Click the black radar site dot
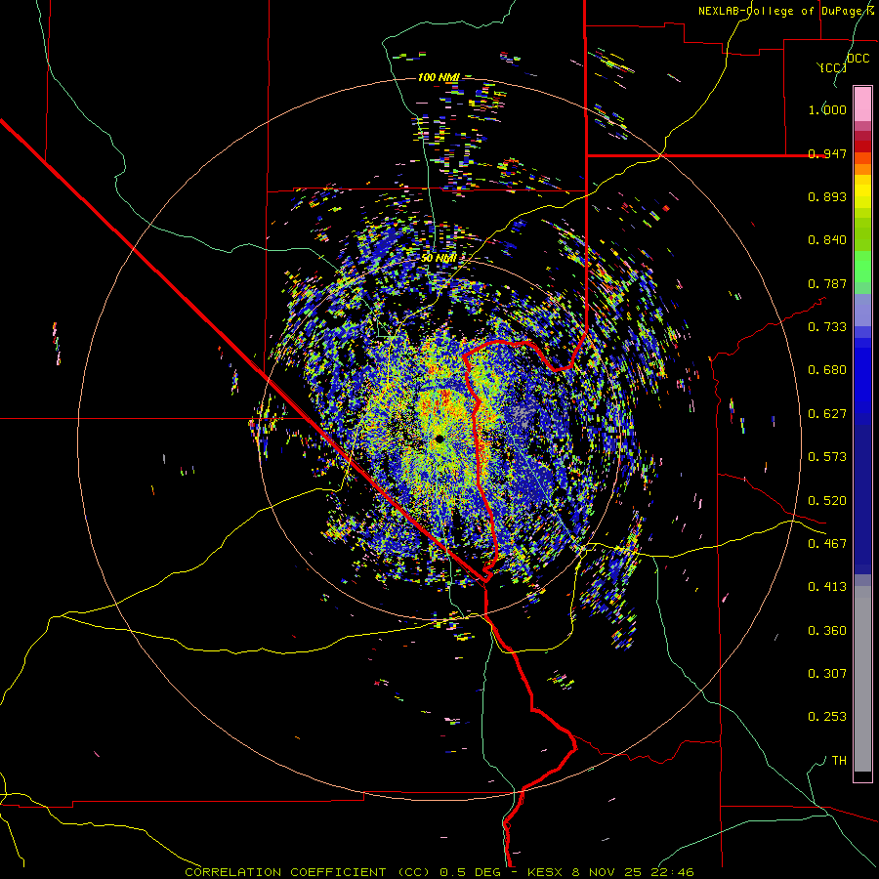Viewport: 879px width, 879px height. pyautogui.click(x=439, y=439)
